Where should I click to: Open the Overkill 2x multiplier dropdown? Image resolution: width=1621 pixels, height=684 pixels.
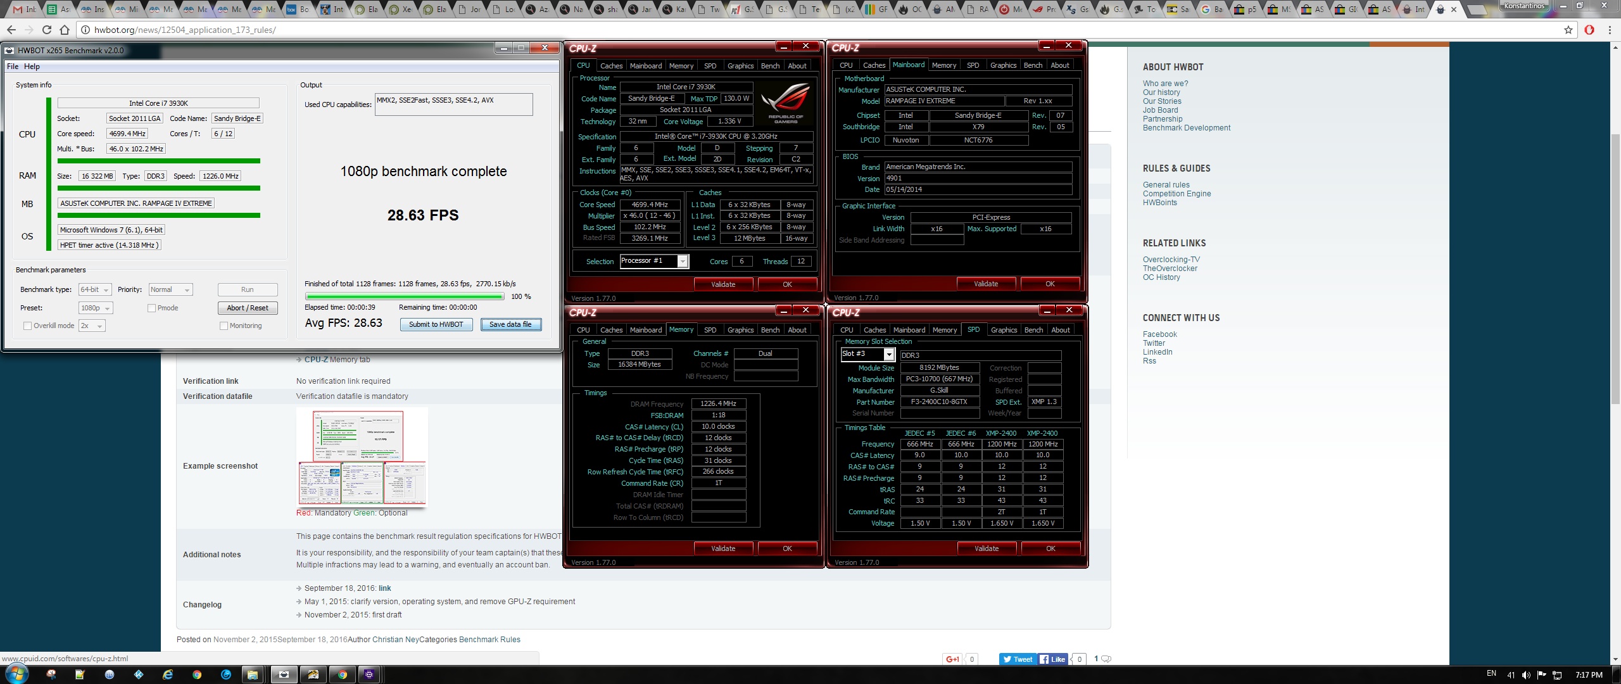[x=92, y=326]
